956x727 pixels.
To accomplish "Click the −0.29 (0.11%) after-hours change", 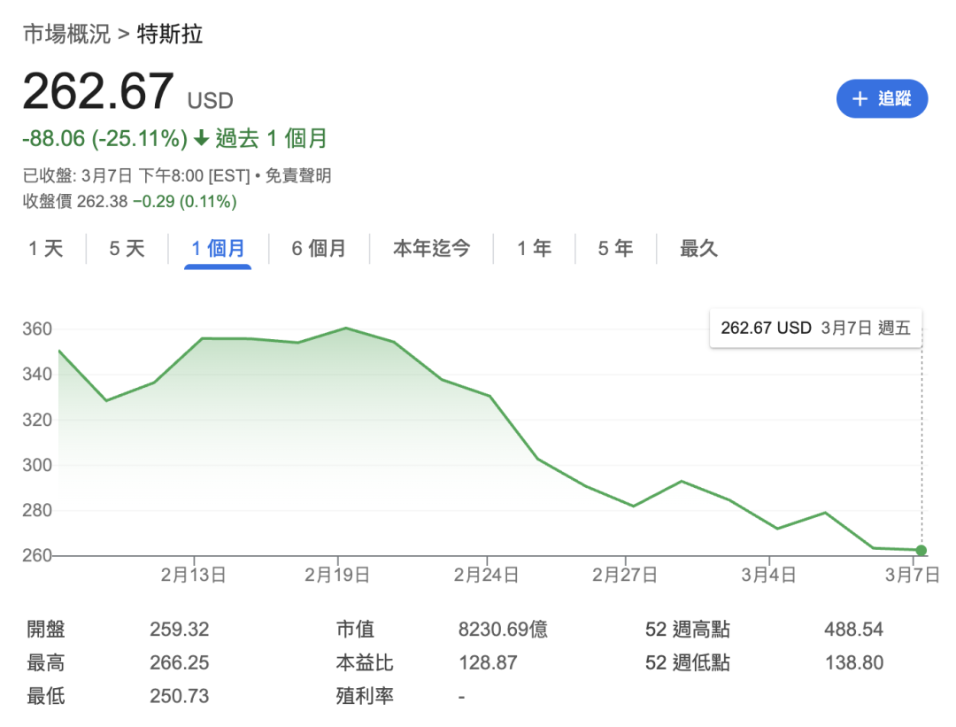I will click(185, 201).
